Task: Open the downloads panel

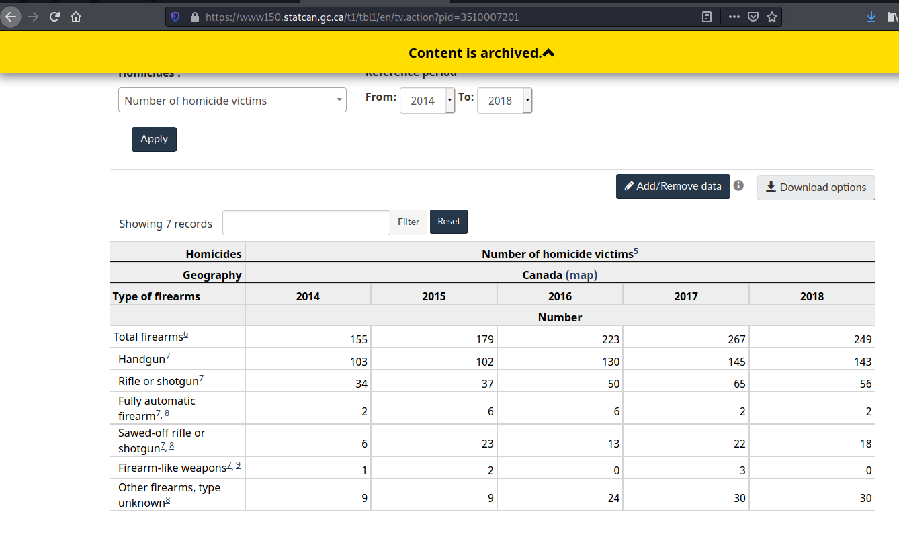Action: (871, 17)
